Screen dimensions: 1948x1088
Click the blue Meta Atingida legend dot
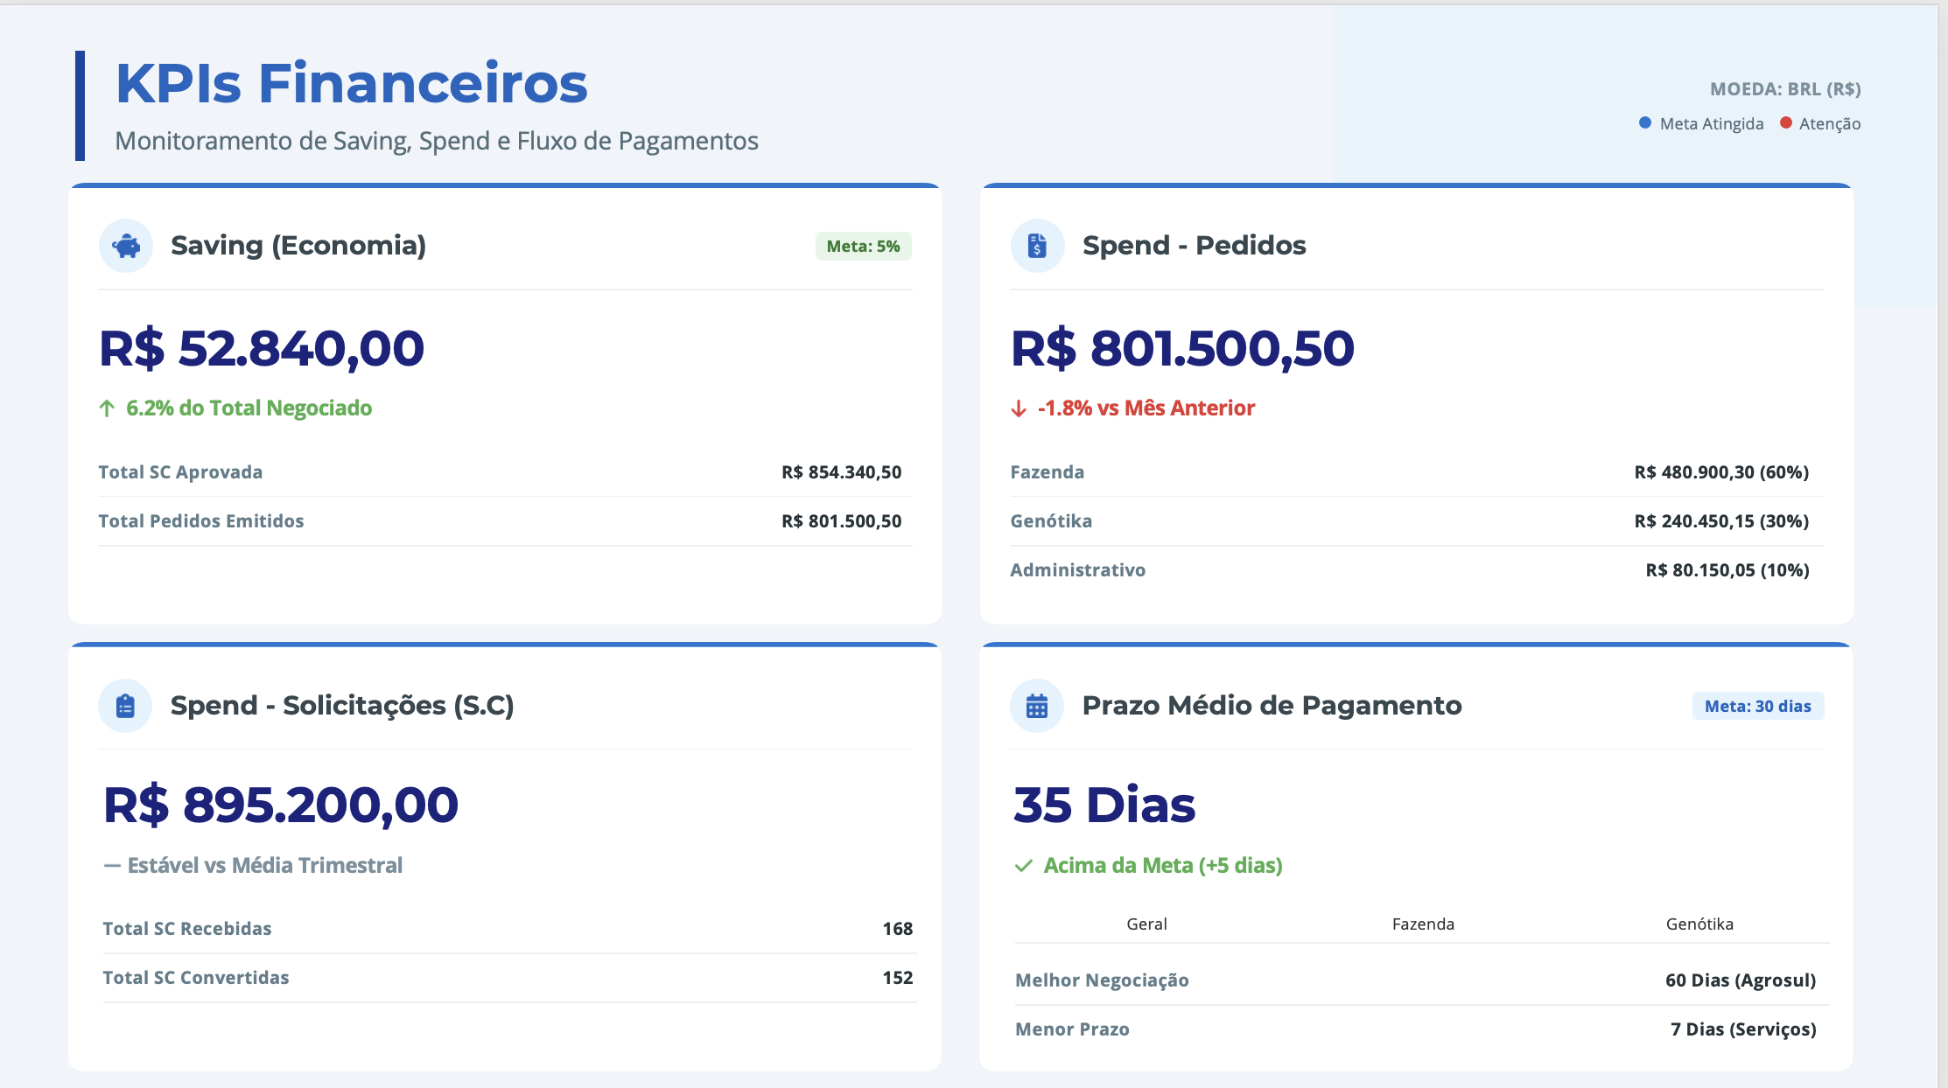pos(1645,123)
